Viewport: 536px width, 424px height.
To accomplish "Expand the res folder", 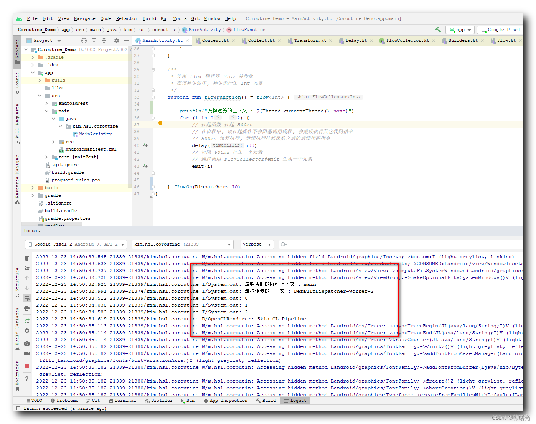I will tap(53, 142).
